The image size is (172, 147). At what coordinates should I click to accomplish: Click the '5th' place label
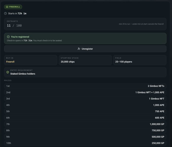coord(8,111)
